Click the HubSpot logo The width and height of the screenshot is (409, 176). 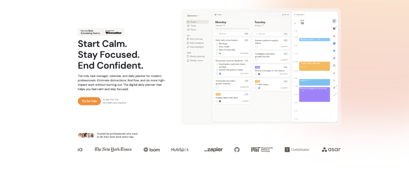tap(180, 150)
